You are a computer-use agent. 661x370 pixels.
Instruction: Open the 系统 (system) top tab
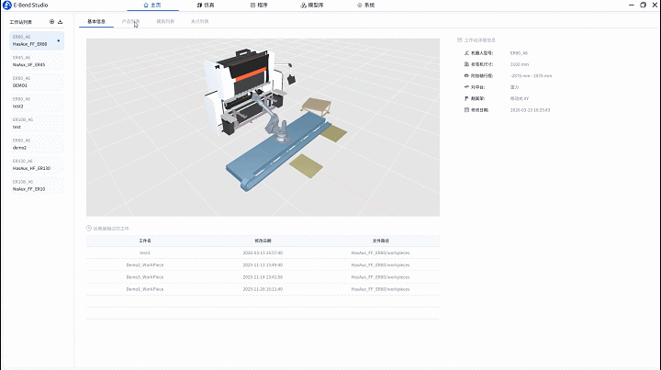pyautogui.click(x=366, y=6)
